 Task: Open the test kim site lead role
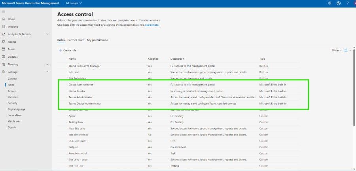pyautogui.click(x=78, y=135)
